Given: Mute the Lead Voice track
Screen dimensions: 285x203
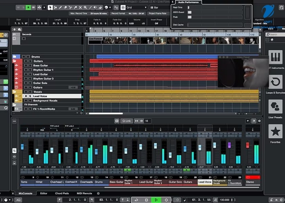Looking at the screenshot, I should pos(26,96).
